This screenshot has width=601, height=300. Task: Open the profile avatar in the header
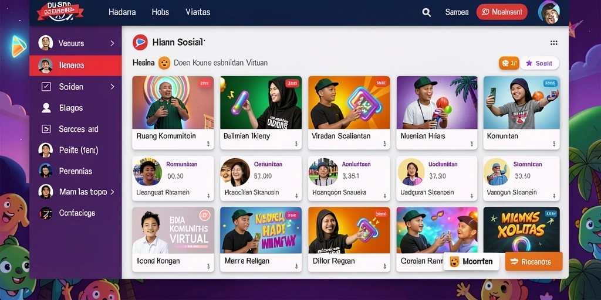[549, 12]
